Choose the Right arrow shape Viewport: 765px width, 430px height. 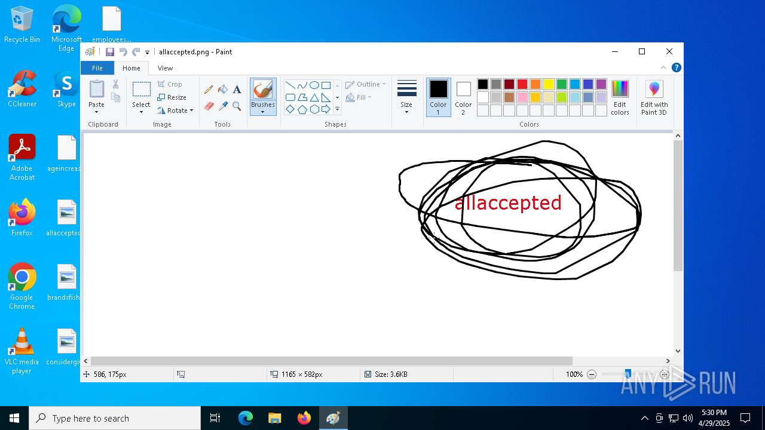pyautogui.click(x=326, y=109)
